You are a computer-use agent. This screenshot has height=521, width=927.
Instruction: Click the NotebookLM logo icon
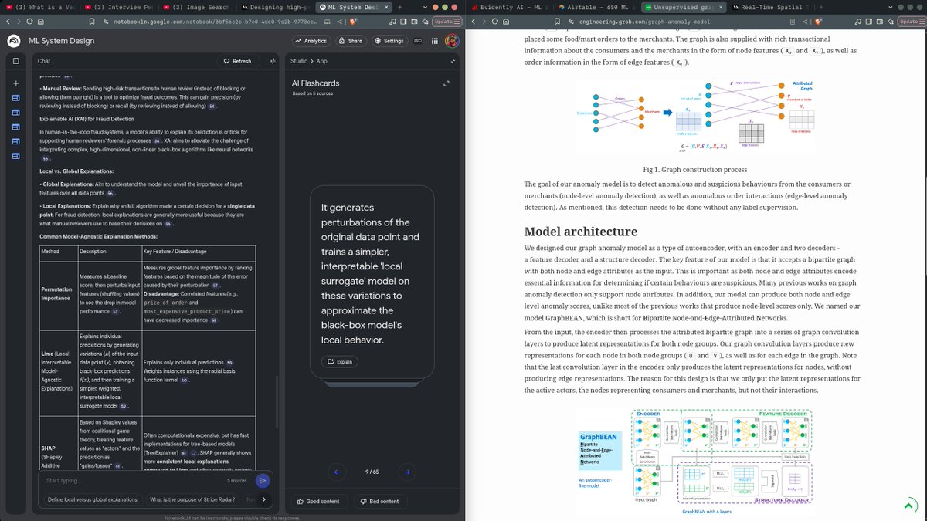coord(13,40)
